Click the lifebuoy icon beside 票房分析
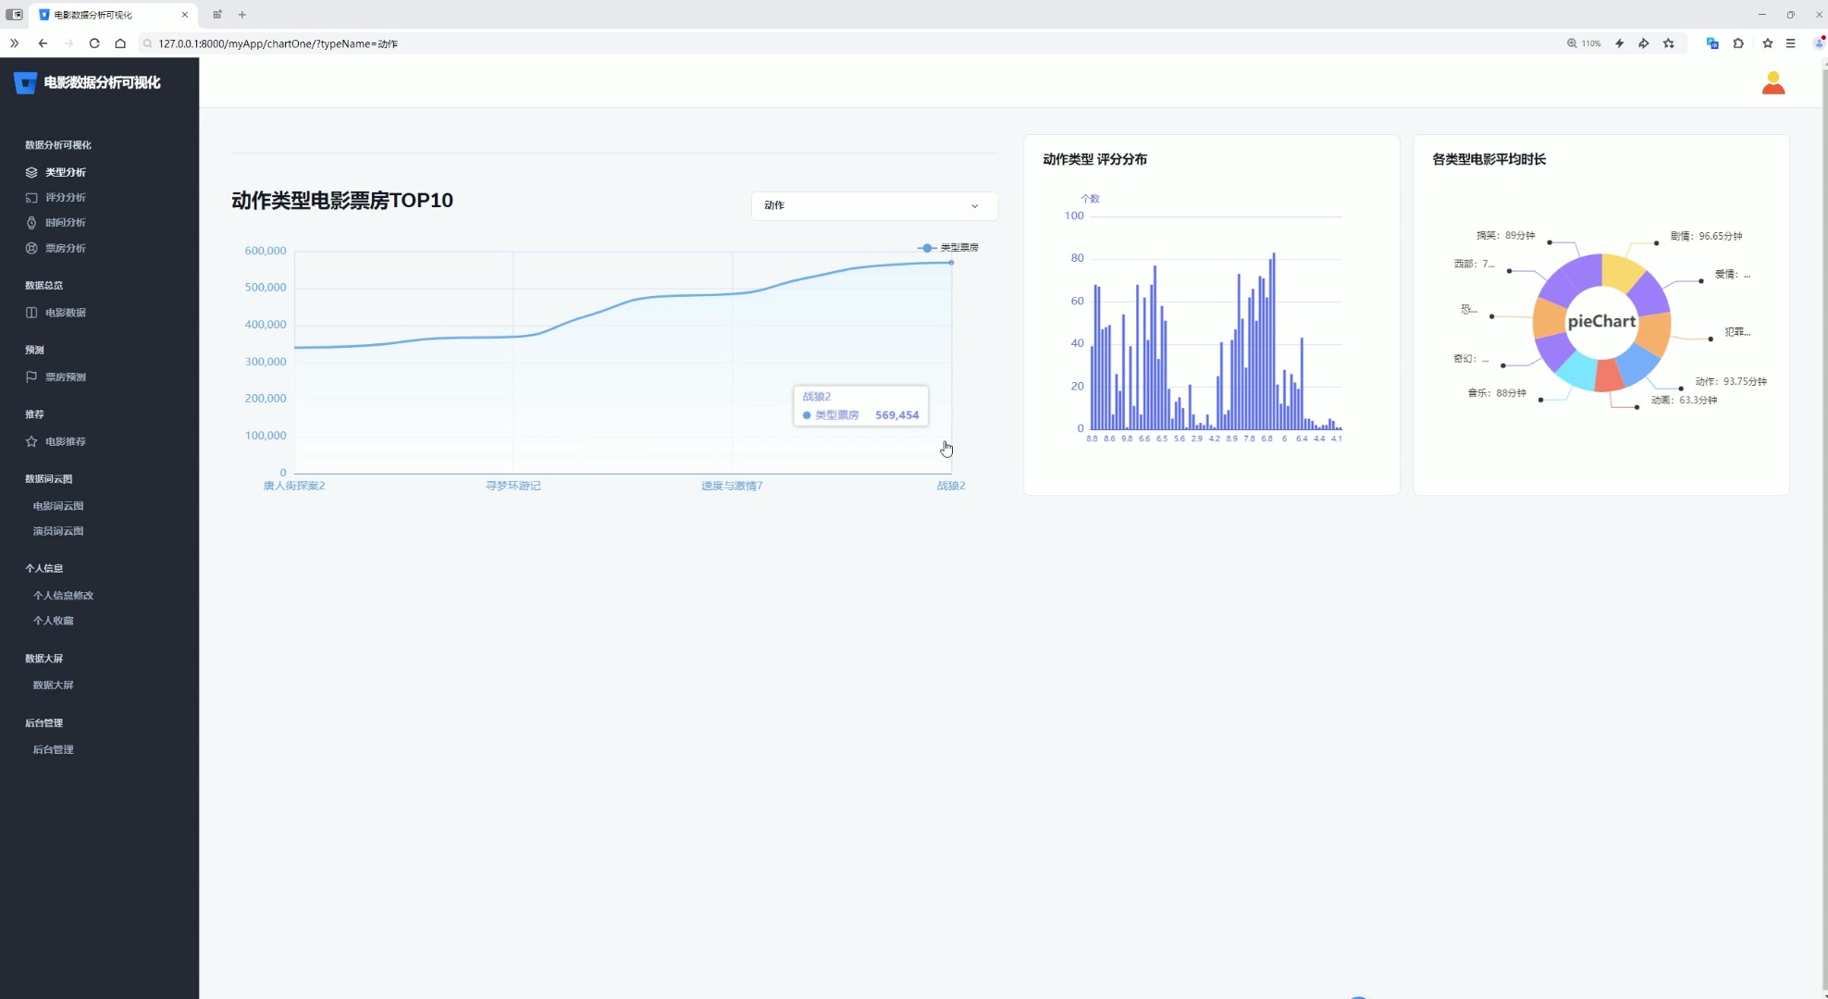Viewport: 1828px width, 999px height. tap(31, 248)
